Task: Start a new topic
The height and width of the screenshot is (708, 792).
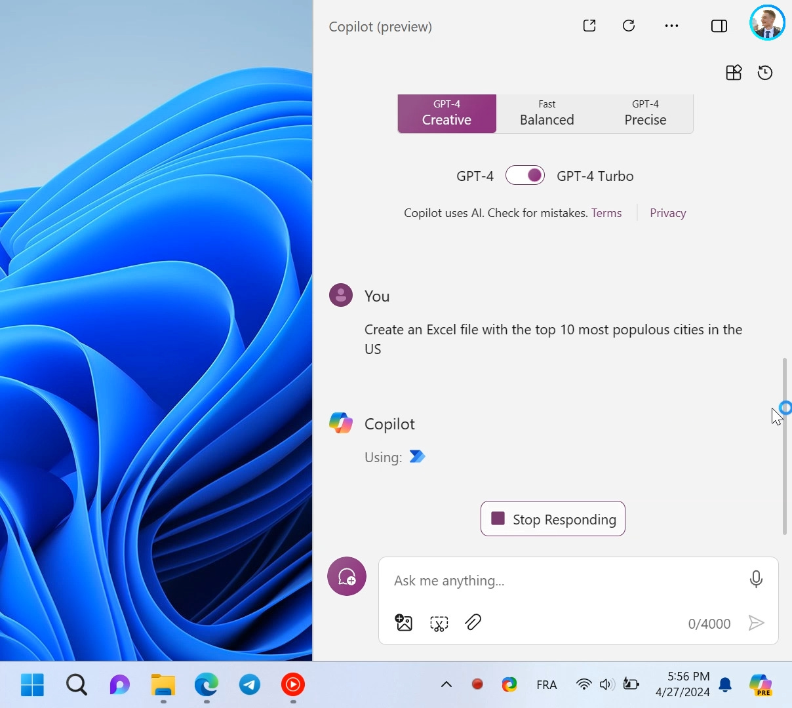Action: click(347, 576)
